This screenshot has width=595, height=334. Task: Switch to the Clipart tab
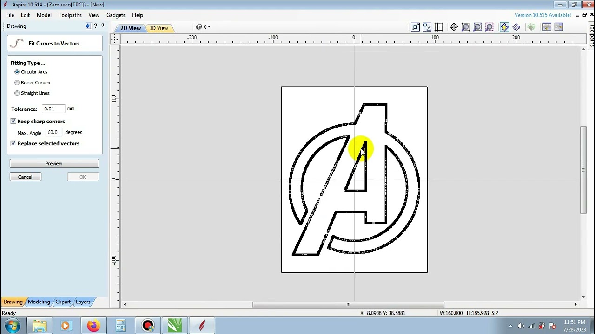point(63,302)
